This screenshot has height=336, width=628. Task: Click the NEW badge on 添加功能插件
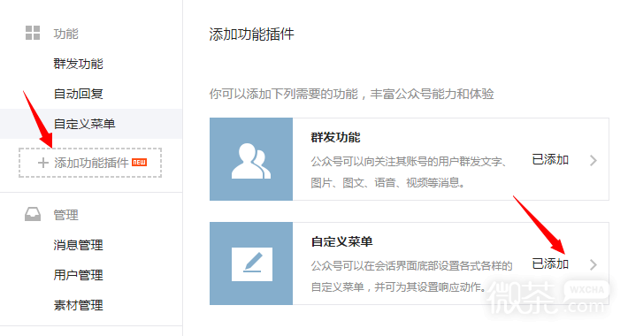(140, 162)
